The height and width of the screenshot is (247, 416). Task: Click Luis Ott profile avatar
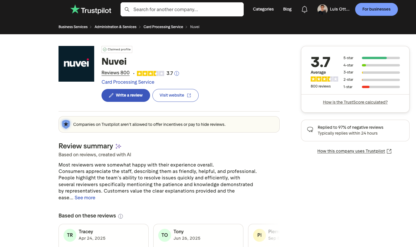(322, 9)
